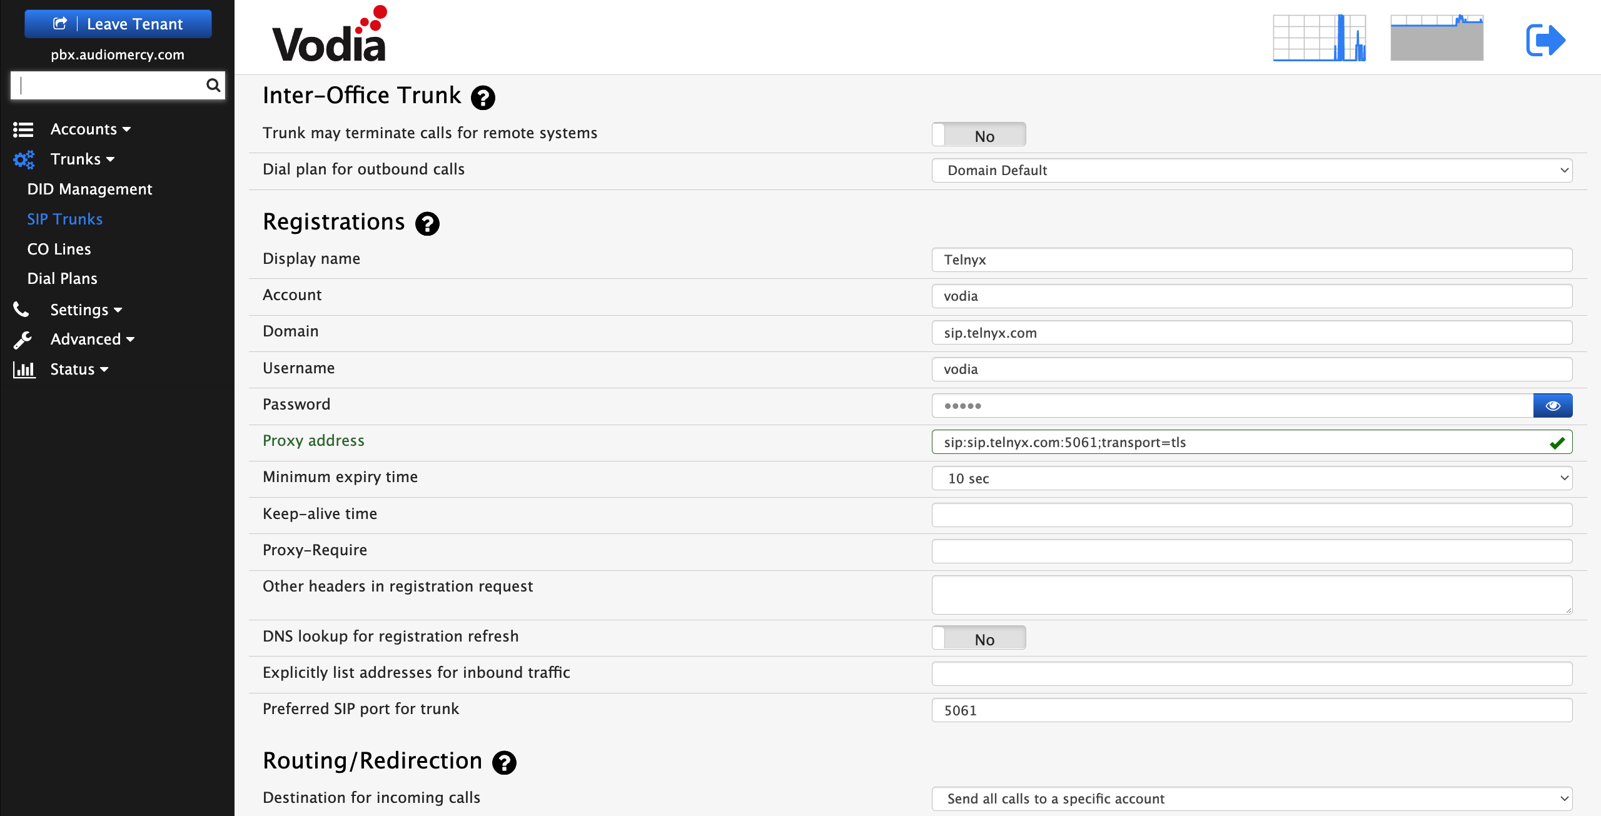This screenshot has height=816, width=1601.
Task: Toggle DNS lookup for registration refresh
Action: (x=979, y=639)
